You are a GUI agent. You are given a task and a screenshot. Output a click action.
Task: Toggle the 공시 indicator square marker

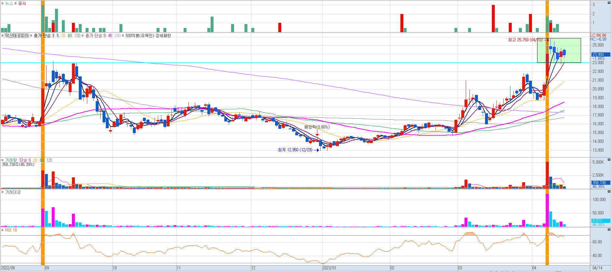(x=16, y=3)
